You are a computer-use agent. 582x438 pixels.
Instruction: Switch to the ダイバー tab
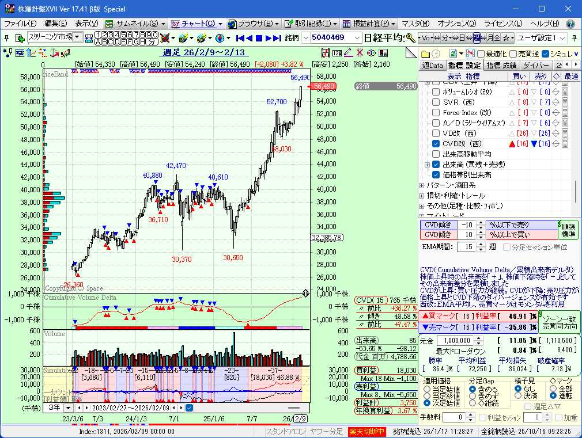click(x=536, y=65)
